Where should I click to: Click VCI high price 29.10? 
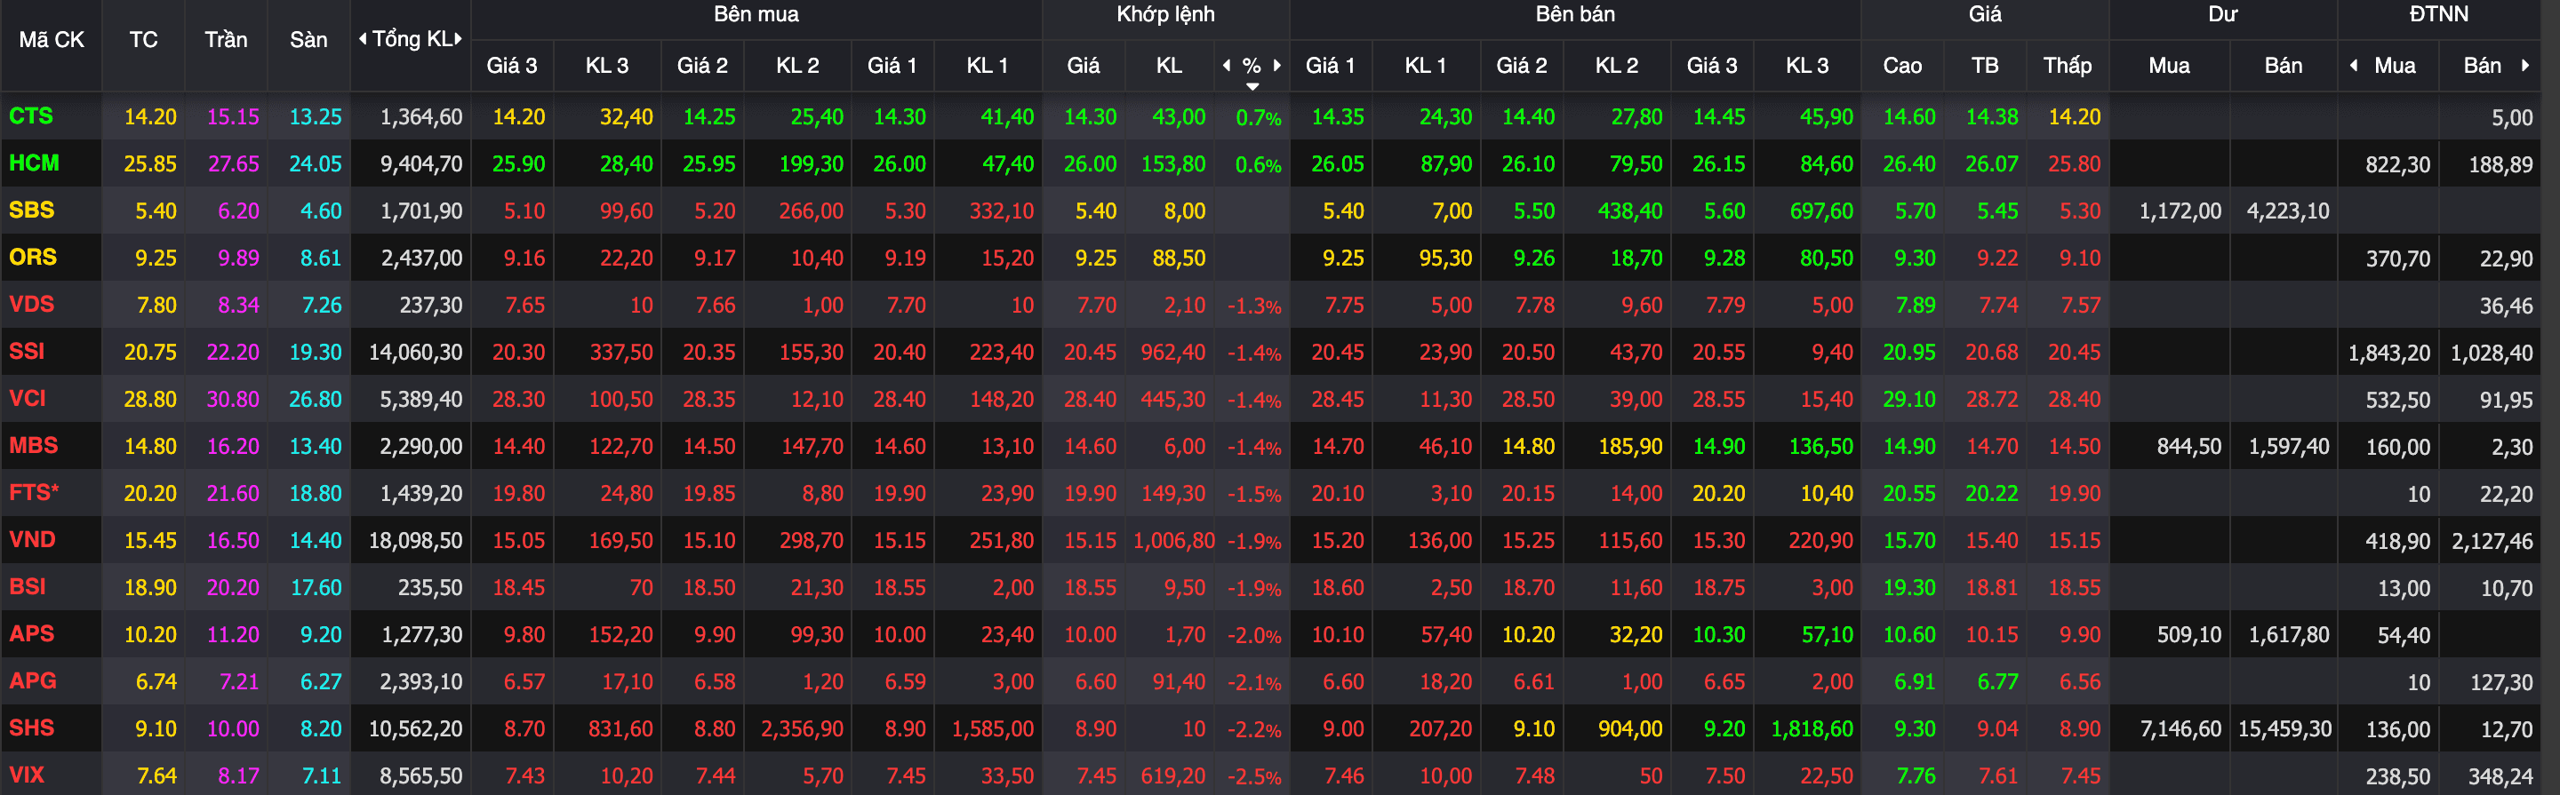click(1909, 399)
